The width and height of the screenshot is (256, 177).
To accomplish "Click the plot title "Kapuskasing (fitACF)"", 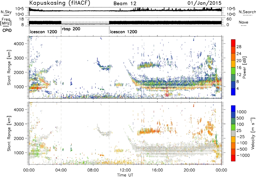I will (60, 3).
